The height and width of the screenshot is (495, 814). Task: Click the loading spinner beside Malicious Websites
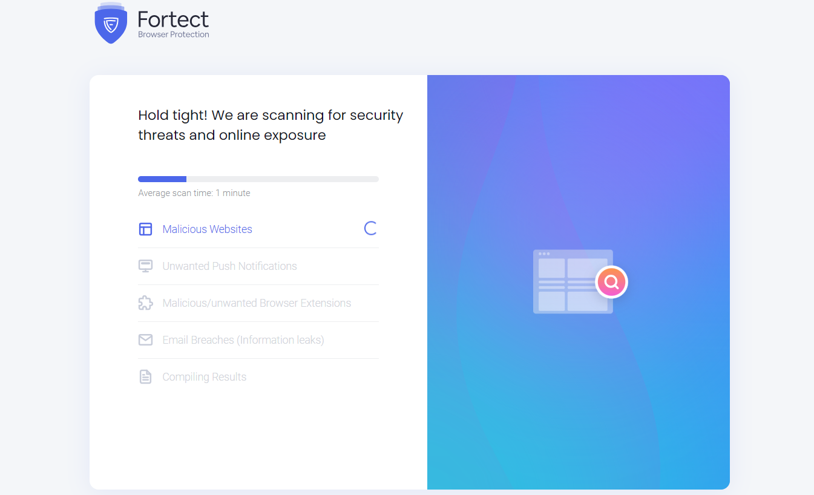[x=370, y=228]
